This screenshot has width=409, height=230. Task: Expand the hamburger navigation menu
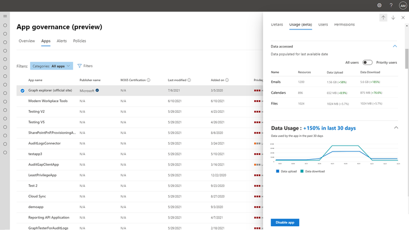click(5, 16)
